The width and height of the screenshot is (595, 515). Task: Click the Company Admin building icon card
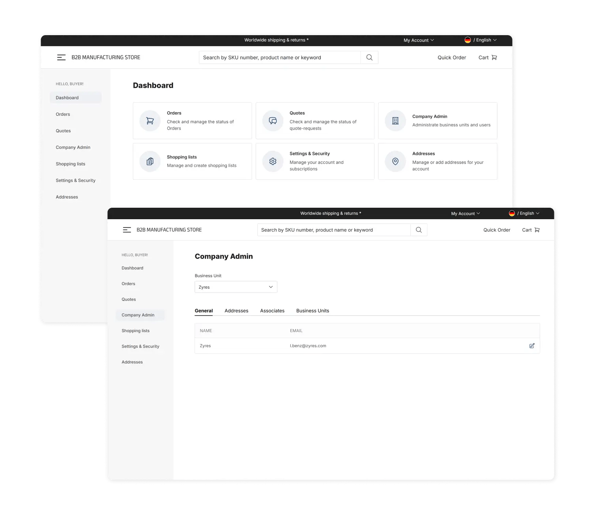click(395, 121)
